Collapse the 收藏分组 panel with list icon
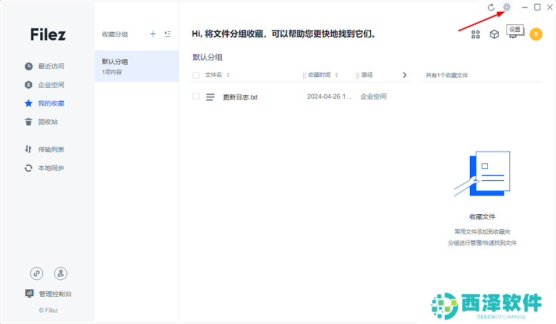Viewport: 556px width, 324px height. click(167, 34)
